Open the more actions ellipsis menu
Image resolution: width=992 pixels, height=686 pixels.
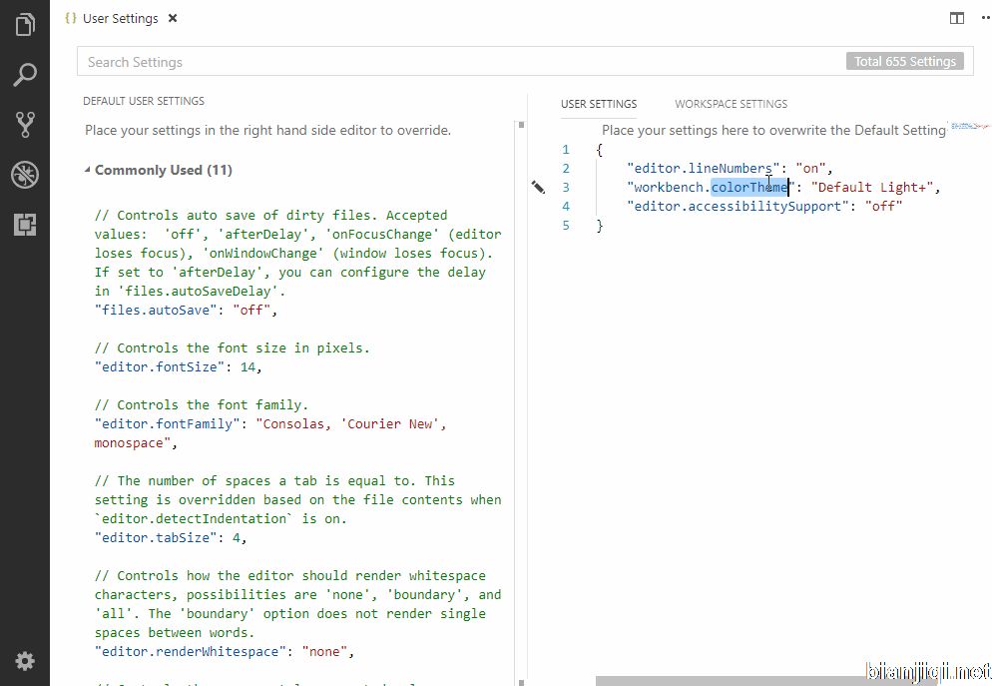985,18
